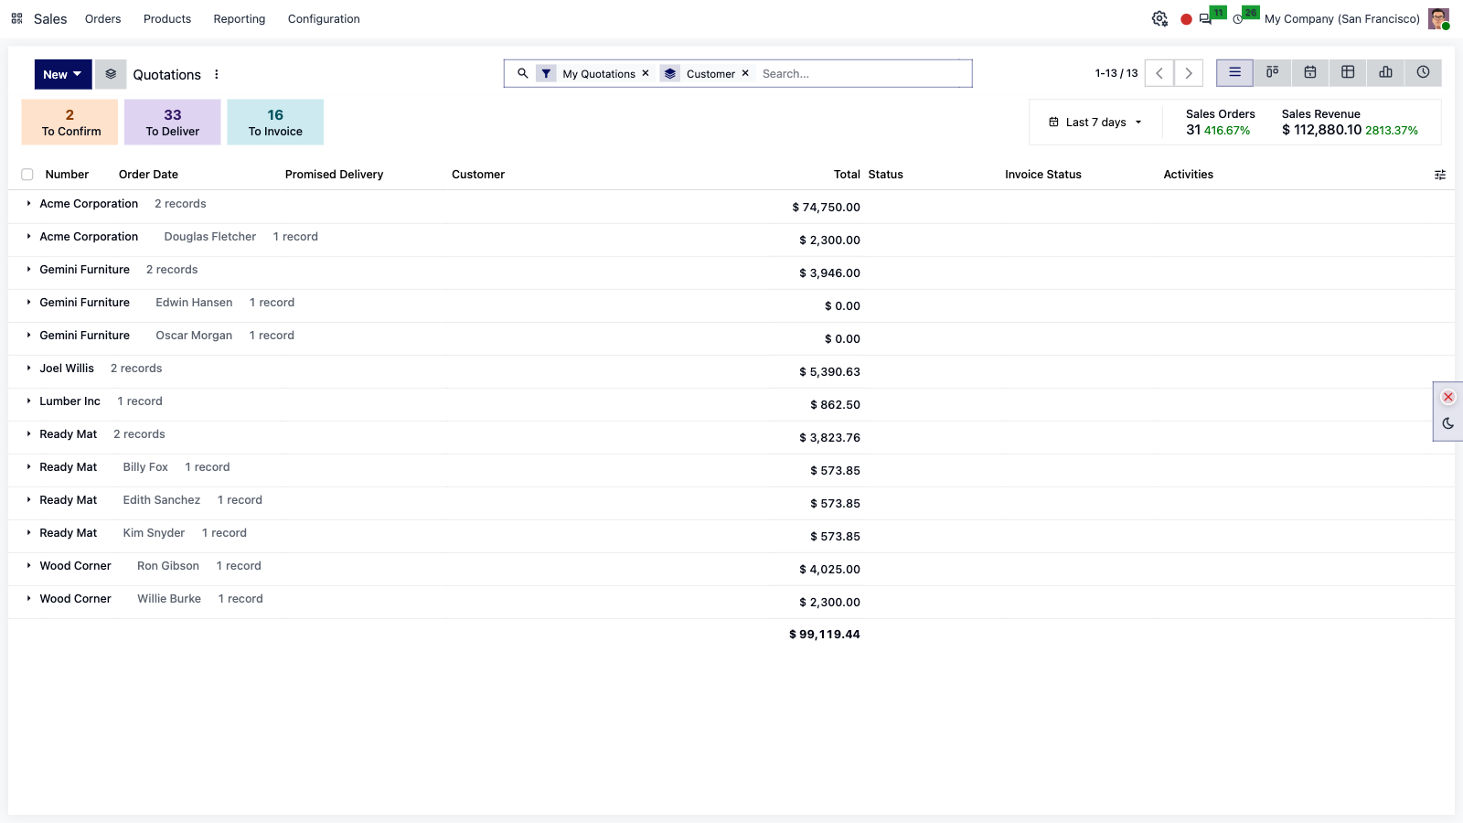Toggle dark mode moon icon
This screenshot has height=823, width=1463.
click(x=1448, y=423)
